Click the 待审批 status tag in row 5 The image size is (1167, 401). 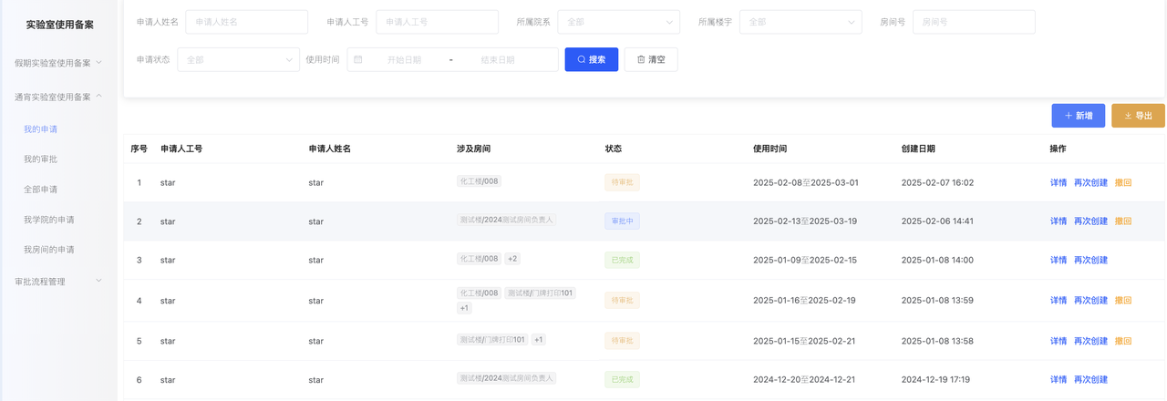(x=623, y=341)
